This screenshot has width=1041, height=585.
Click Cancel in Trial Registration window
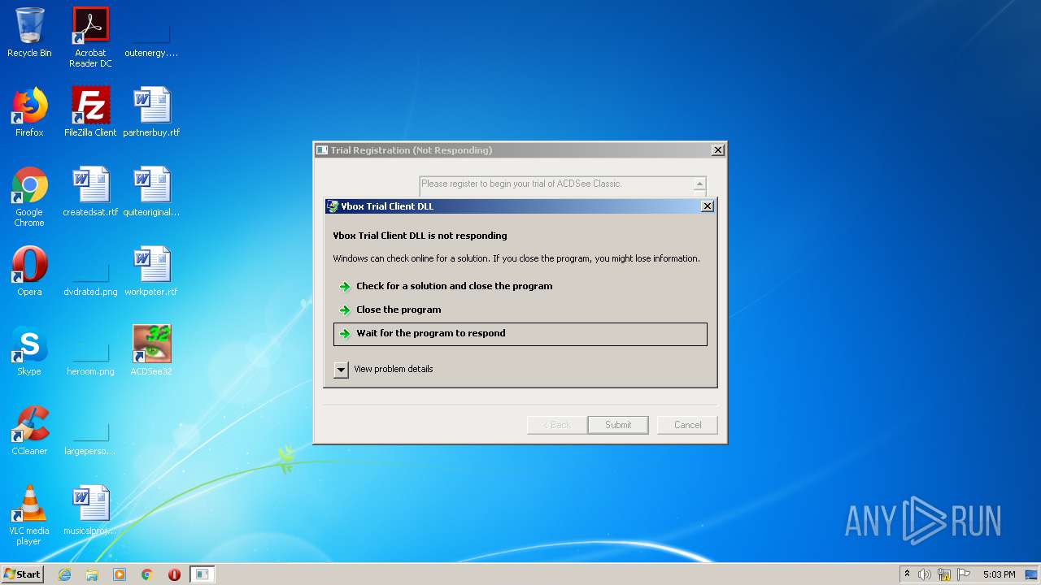[x=687, y=425]
